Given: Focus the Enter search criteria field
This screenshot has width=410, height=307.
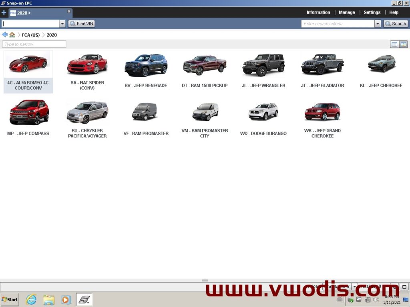Looking at the screenshot, I should tap(338, 24).
